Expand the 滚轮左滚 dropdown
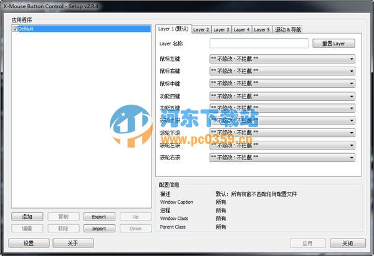This screenshot has width=374, height=256. tap(282, 145)
